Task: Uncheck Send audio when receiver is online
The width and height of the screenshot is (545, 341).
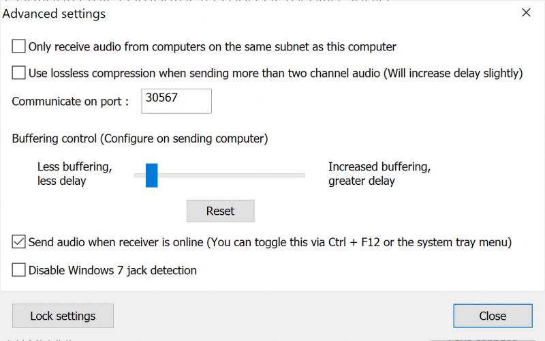Action: 19,241
